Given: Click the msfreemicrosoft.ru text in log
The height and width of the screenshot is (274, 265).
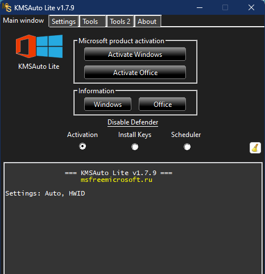Looking at the screenshot, I should tap(117, 180).
